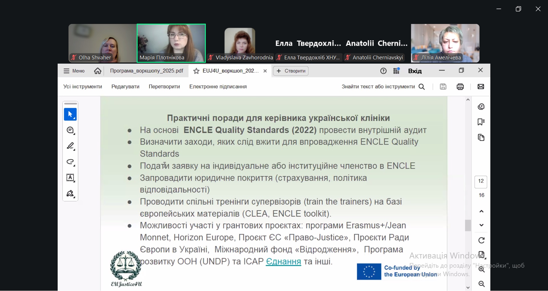Viewport: 548px width, 291px height.
Task: Go to next page with down chevron
Action: [481, 225]
